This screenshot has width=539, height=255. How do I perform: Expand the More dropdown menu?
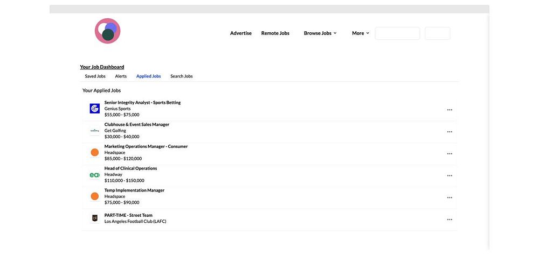[x=361, y=33]
